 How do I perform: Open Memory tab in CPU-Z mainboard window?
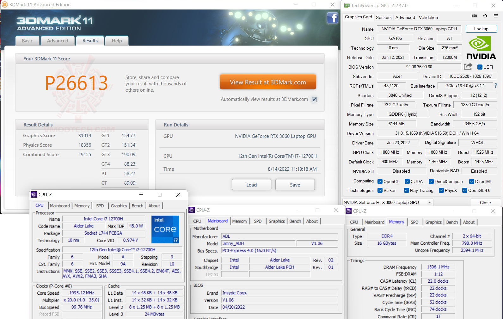(x=240, y=221)
